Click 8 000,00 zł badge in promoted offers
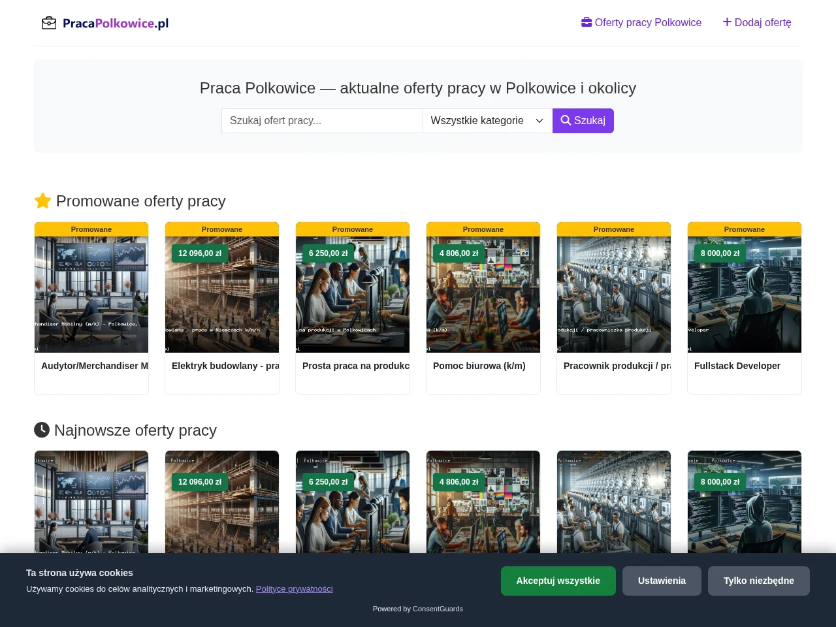The image size is (836, 627). coord(720,253)
